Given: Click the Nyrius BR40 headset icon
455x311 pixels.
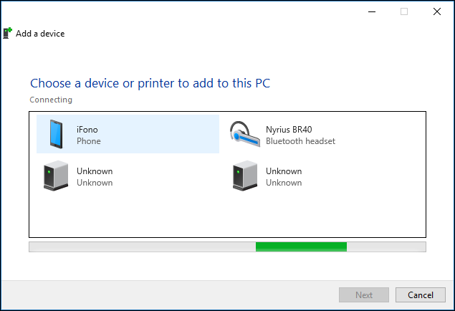Looking at the screenshot, I should 244,134.
